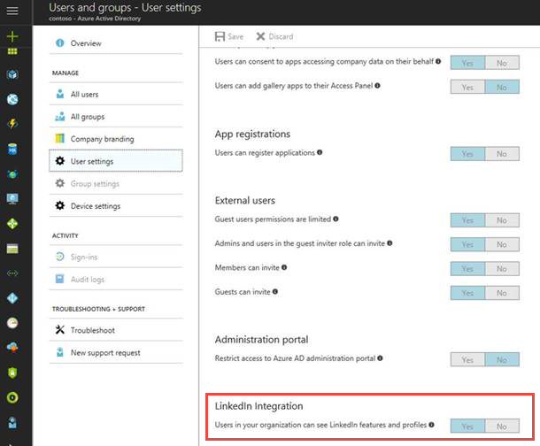
Task: Set consent to apps accessing company data to No
Action: click(x=502, y=63)
